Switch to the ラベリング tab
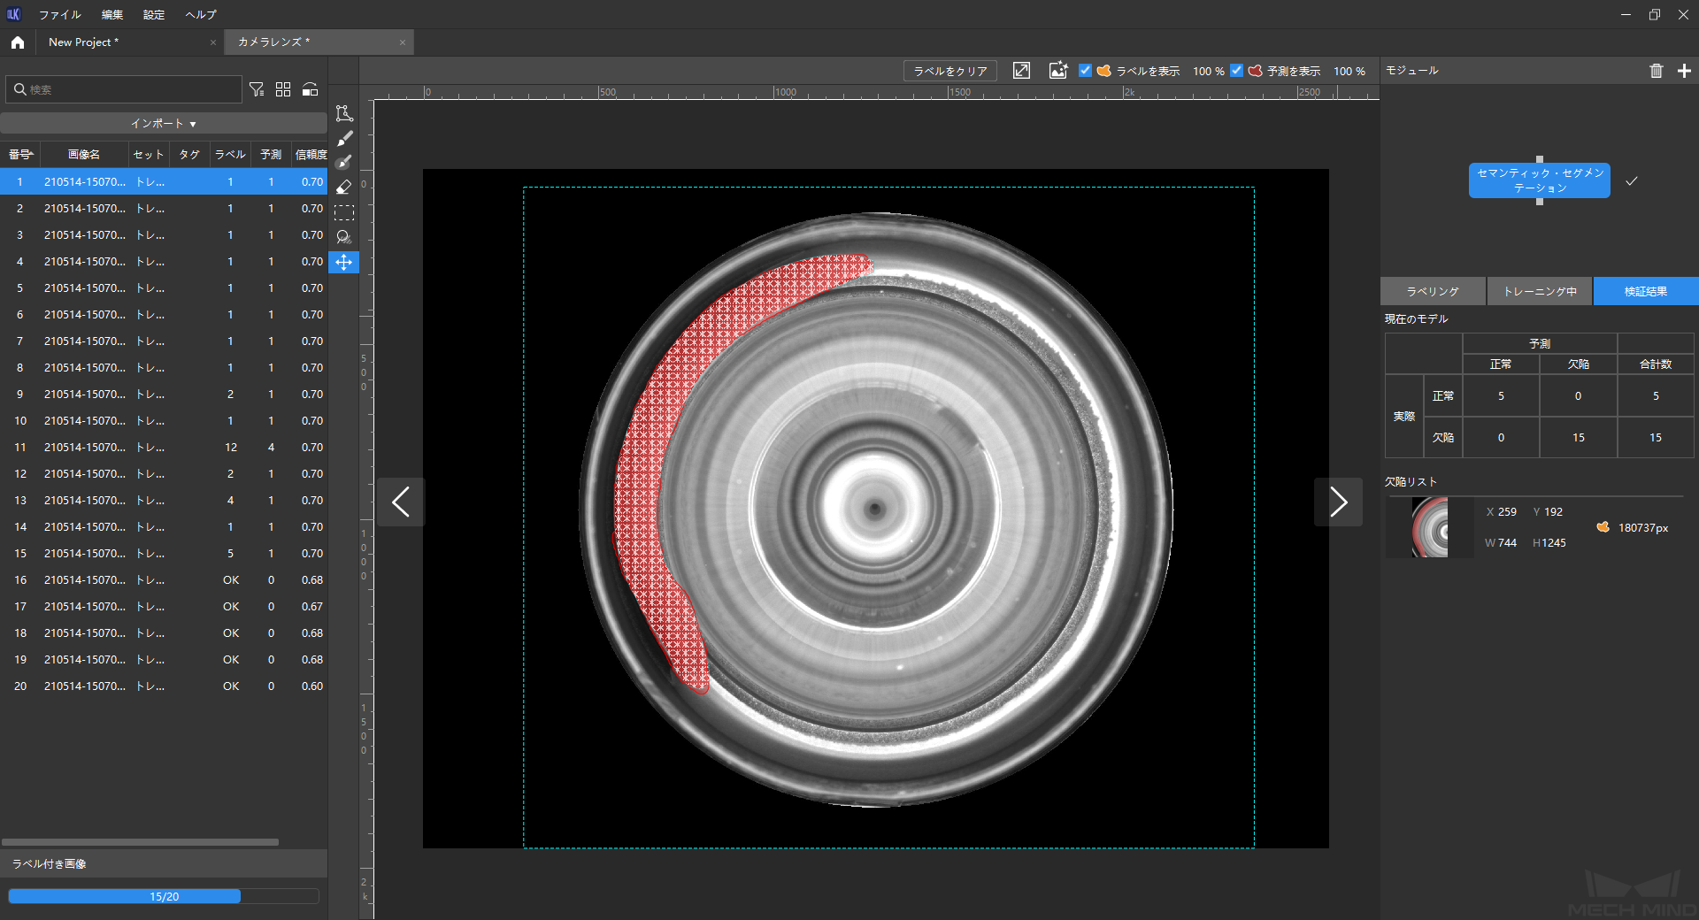Image resolution: width=1699 pixels, height=920 pixels. pyautogui.click(x=1433, y=291)
